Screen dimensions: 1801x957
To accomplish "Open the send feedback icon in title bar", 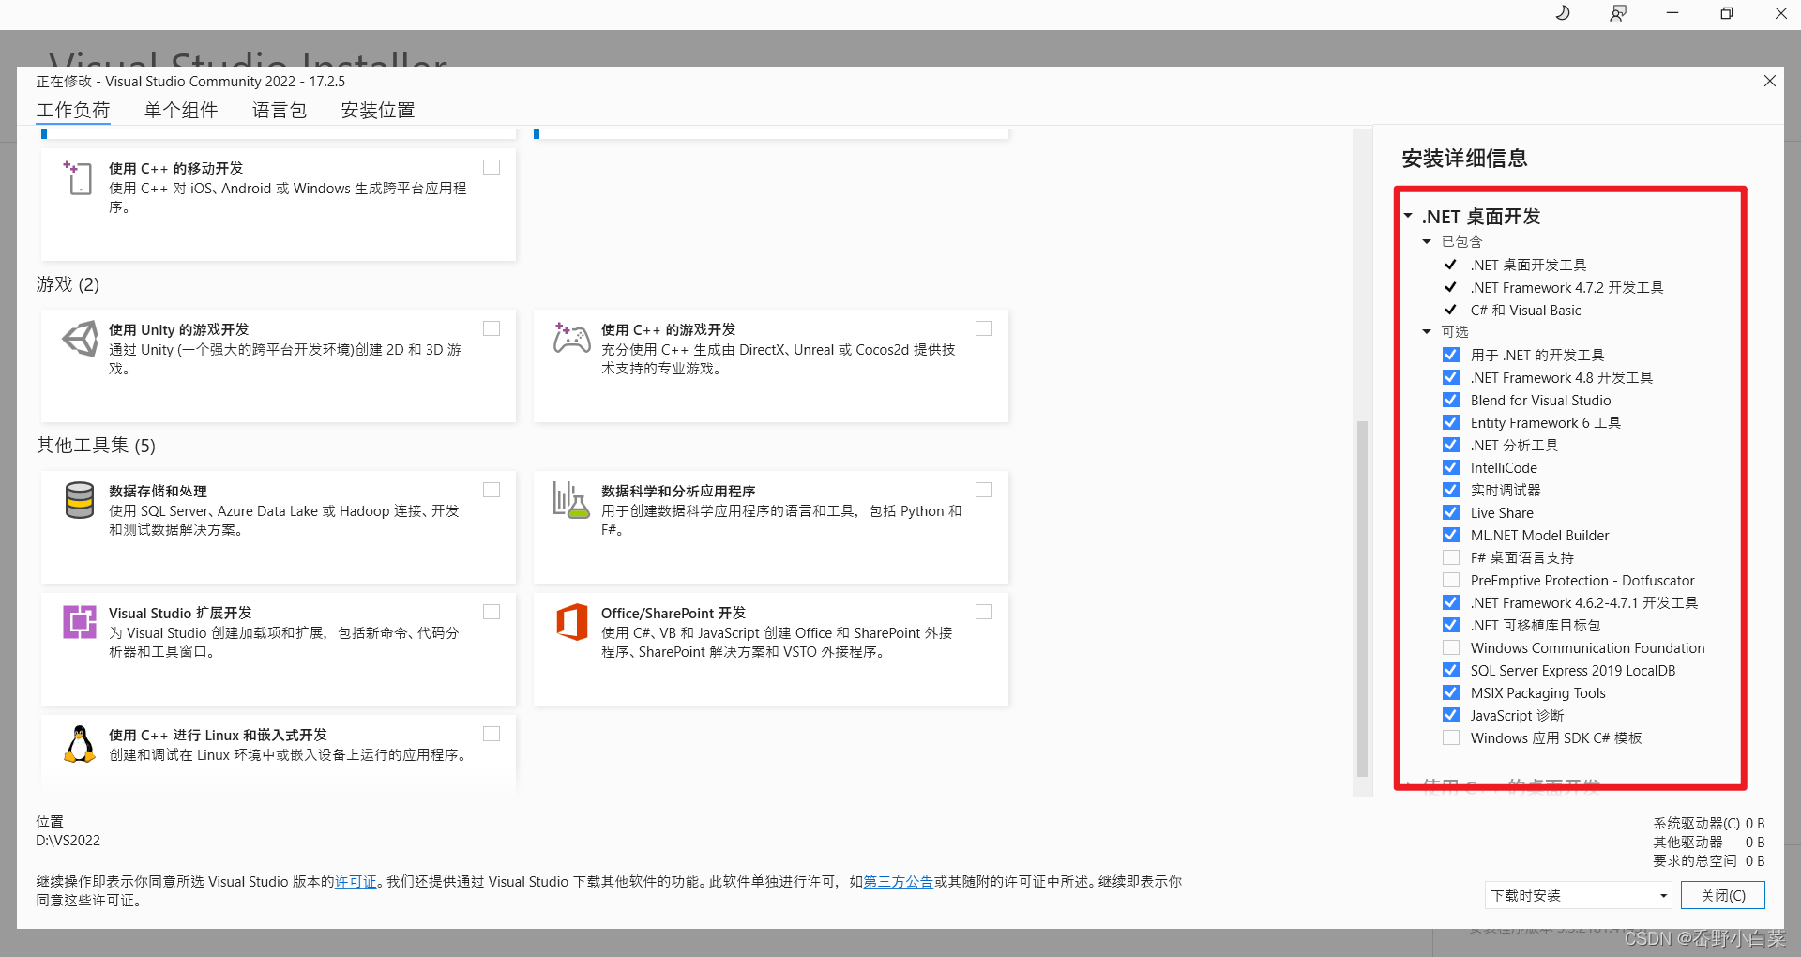I will (x=1617, y=13).
